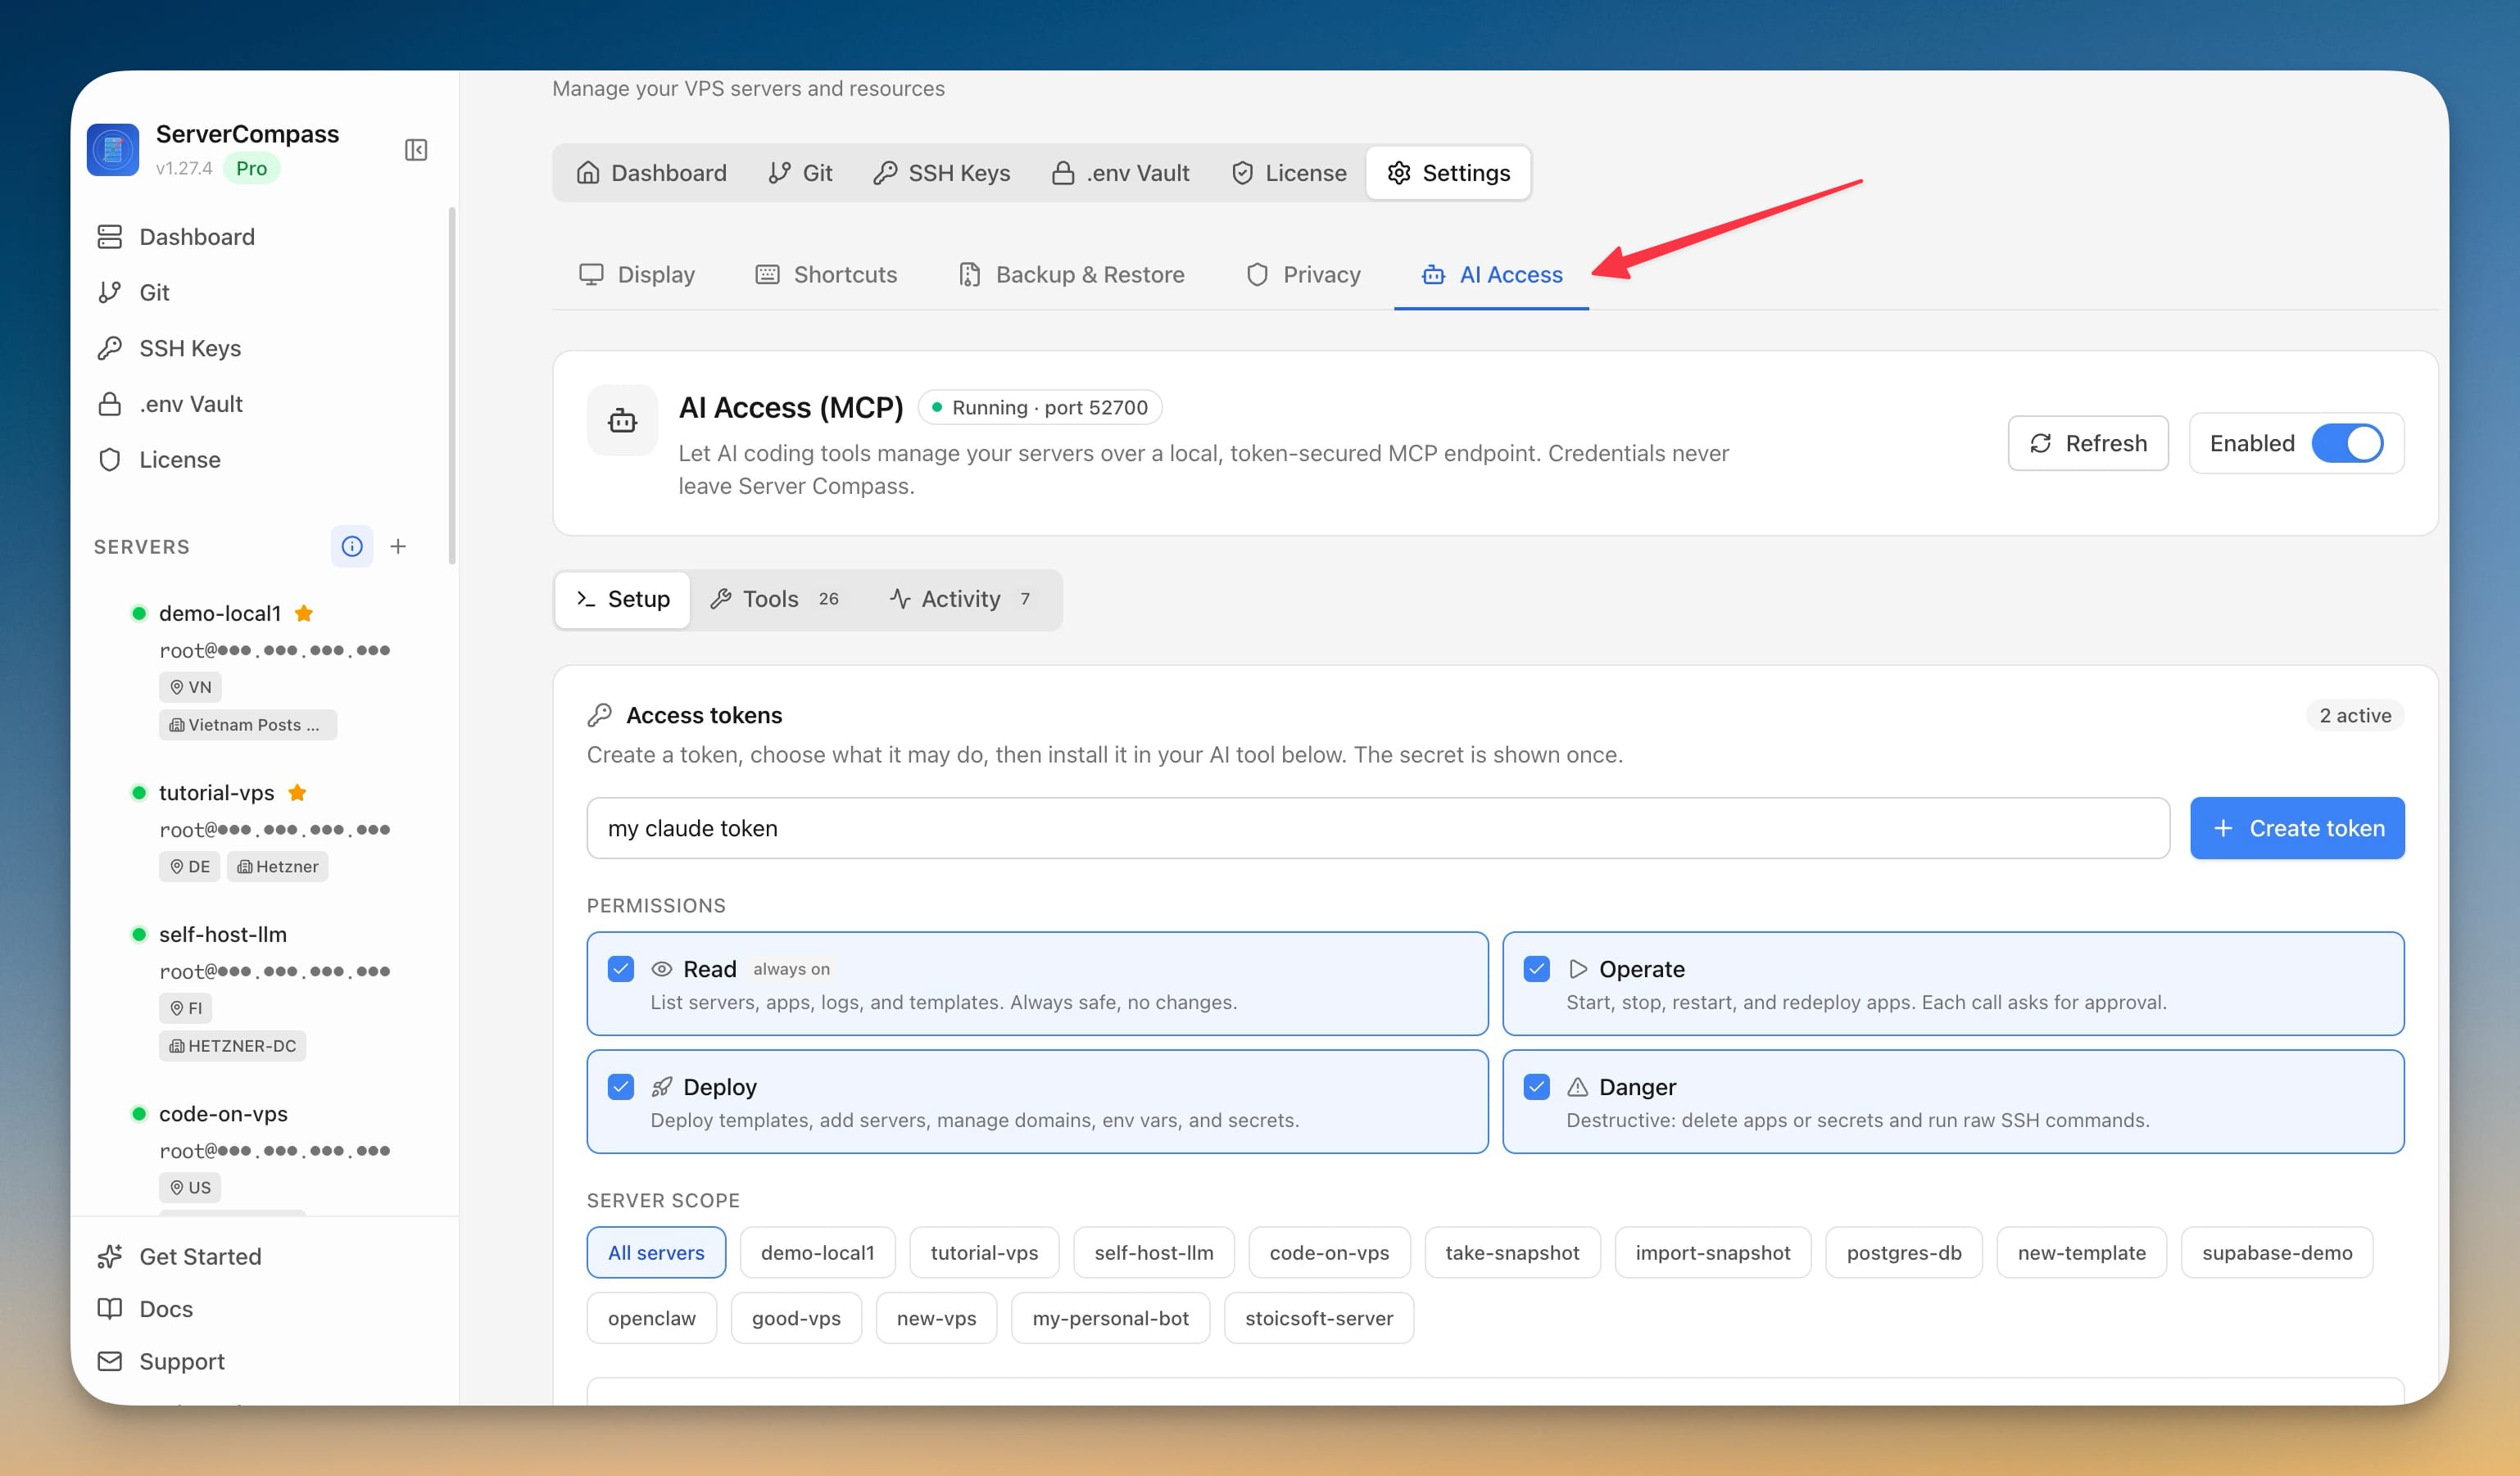
Task: Select the stoicsoft-server scope chip
Action: (x=1319, y=1319)
